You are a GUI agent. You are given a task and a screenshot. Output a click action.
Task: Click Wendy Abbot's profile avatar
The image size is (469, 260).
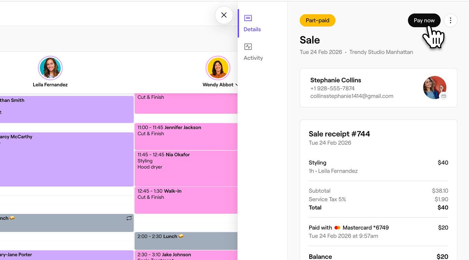218,68
